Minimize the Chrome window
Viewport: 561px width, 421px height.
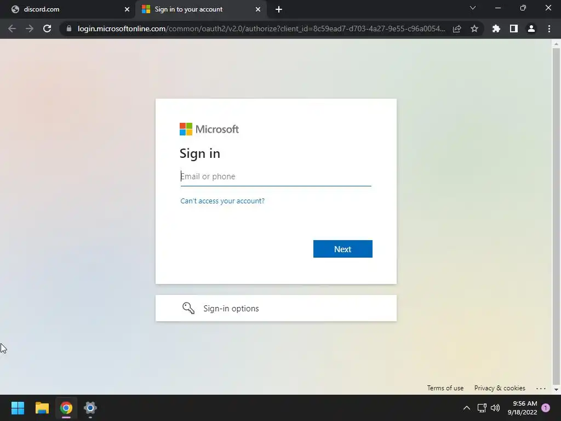498,8
